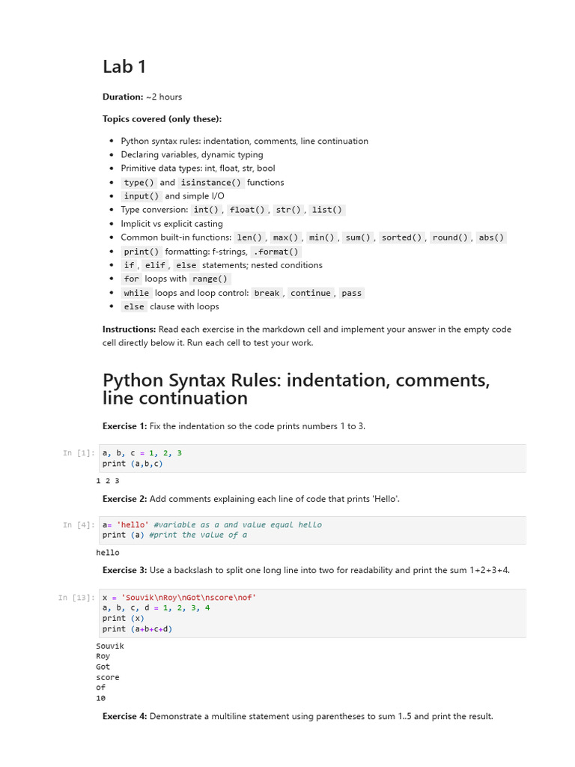Screen dimensions: 575x767
Task: Click the 'sorted()' code label
Action: (x=401, y=237)
